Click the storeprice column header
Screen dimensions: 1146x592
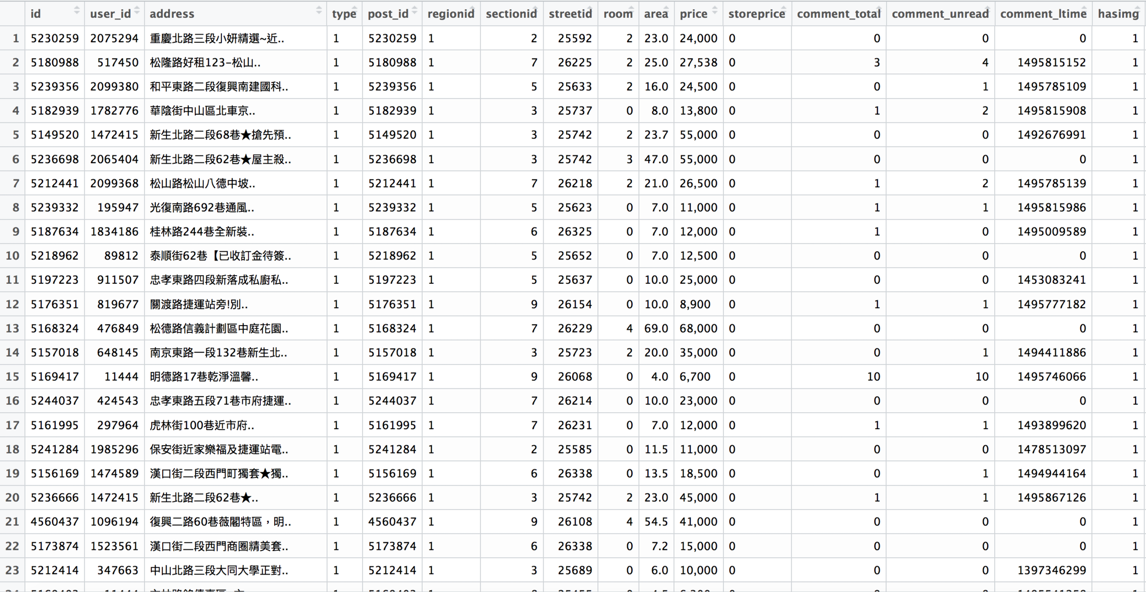(756, 14)
